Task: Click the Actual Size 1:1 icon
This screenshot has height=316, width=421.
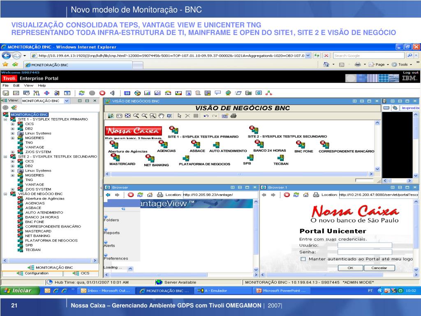Action: pos(119,116)
